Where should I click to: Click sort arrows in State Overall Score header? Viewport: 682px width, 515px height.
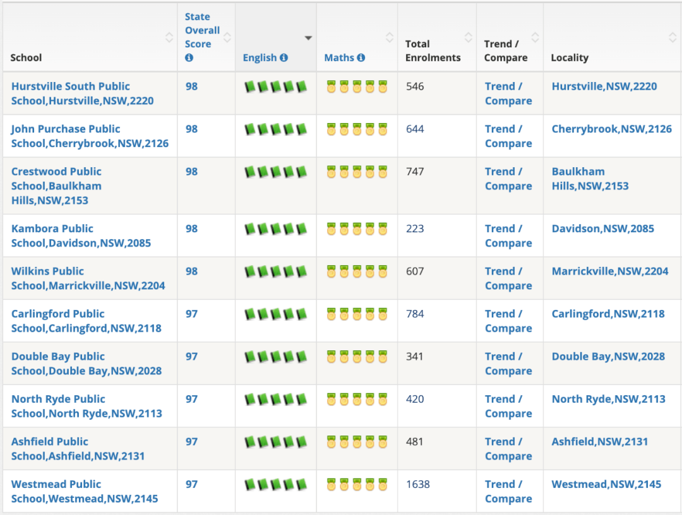227,37
